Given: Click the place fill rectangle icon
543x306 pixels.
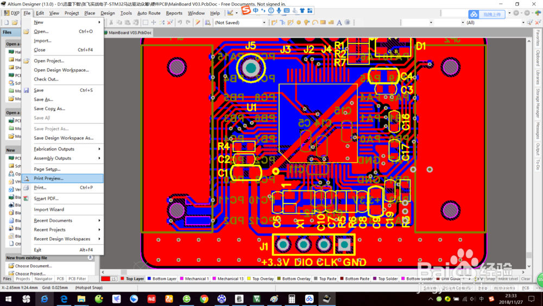Looking at the screenshot, I should (323, 22).
